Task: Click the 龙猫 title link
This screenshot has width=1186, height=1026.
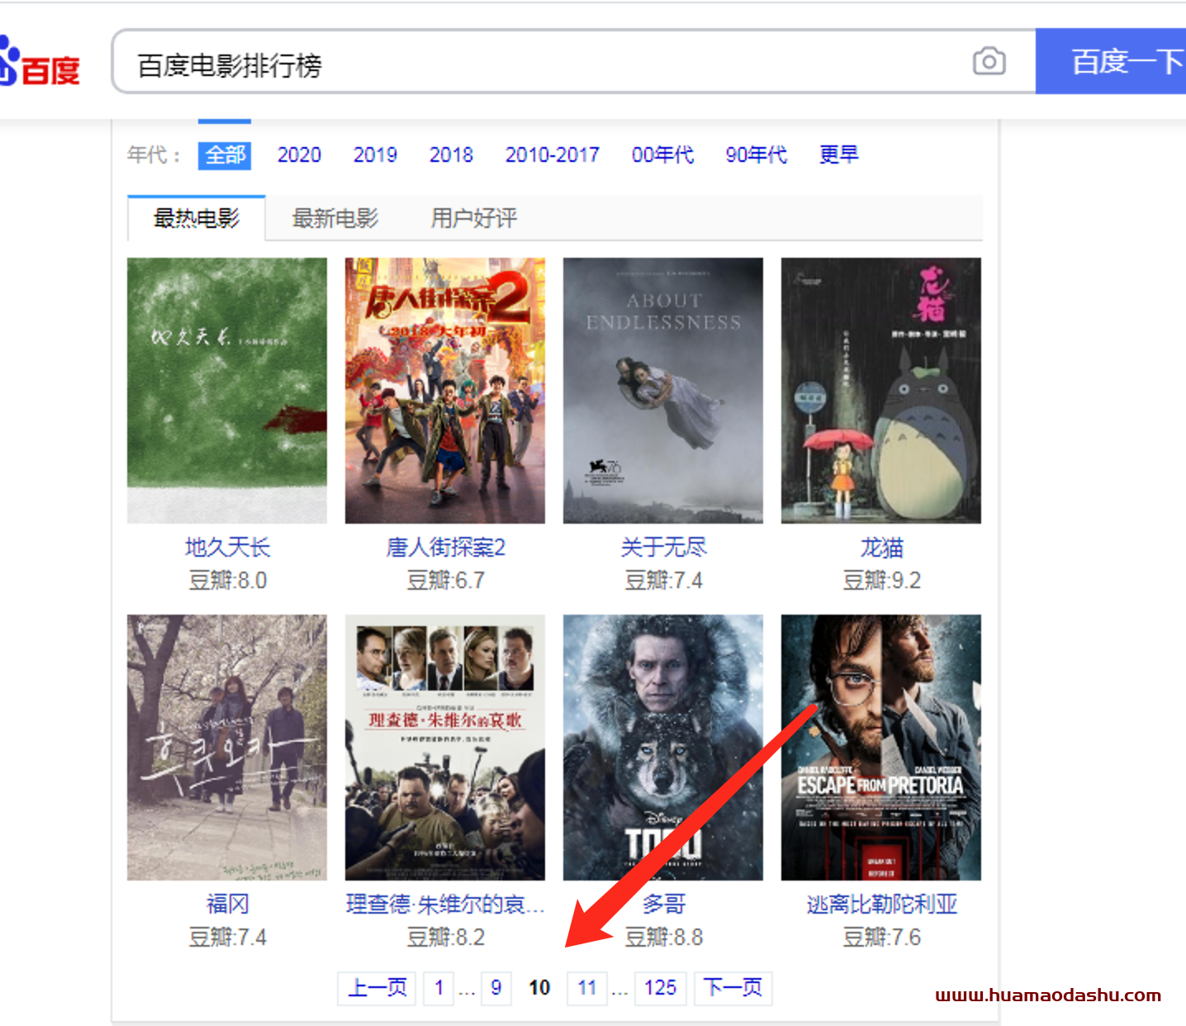Action: pos(881,547)
